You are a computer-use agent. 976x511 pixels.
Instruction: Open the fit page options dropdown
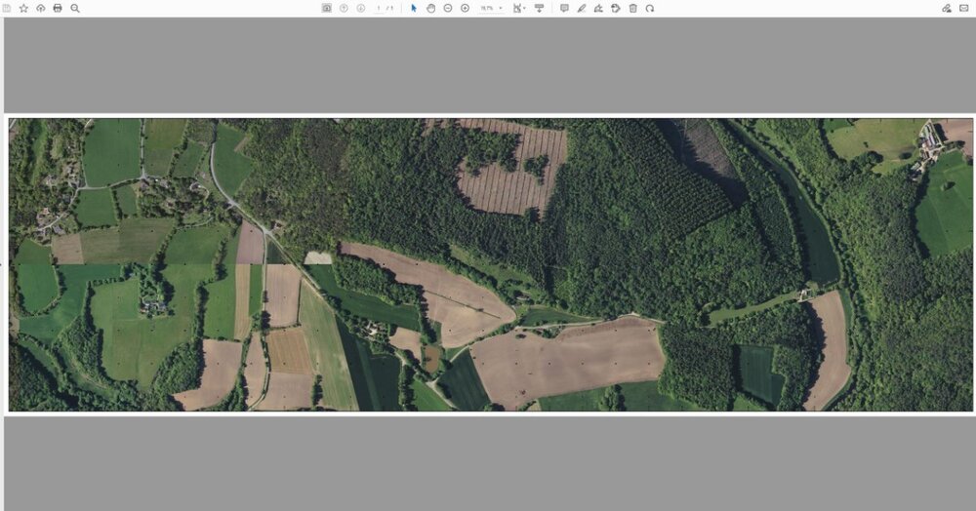(518, 8)
